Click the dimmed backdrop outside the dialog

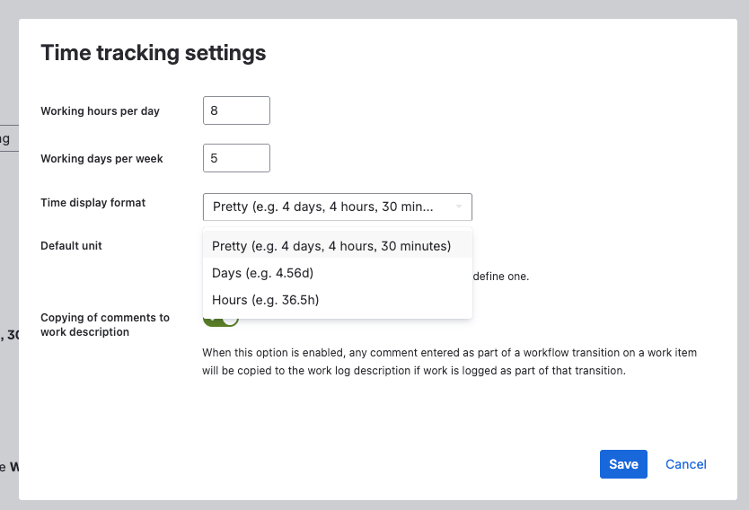pos(8,269)
